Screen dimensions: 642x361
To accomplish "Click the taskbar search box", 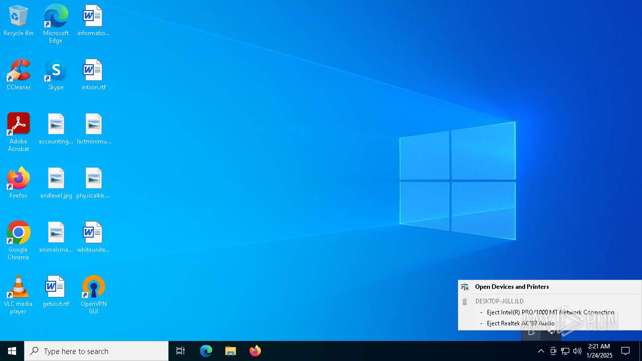I will tap(96, 351).
